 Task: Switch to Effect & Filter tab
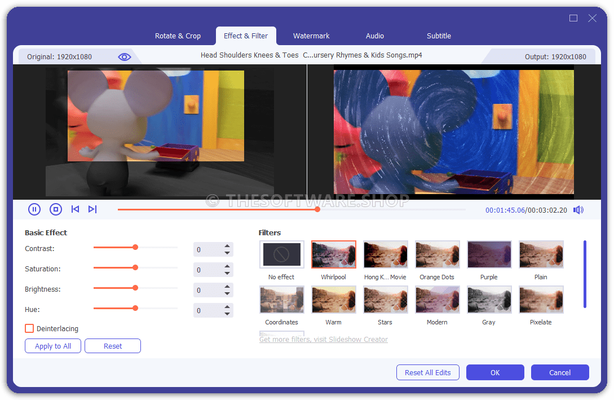click(x=246, y=36)
